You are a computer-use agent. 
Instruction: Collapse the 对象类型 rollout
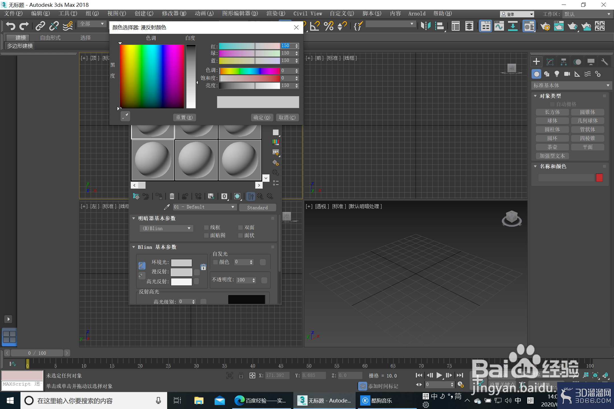click(535, 96)
